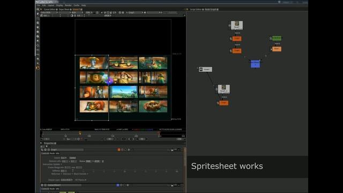Click the Softness value field
This screenshot has height=193, width=343.
tap(64, 170)
